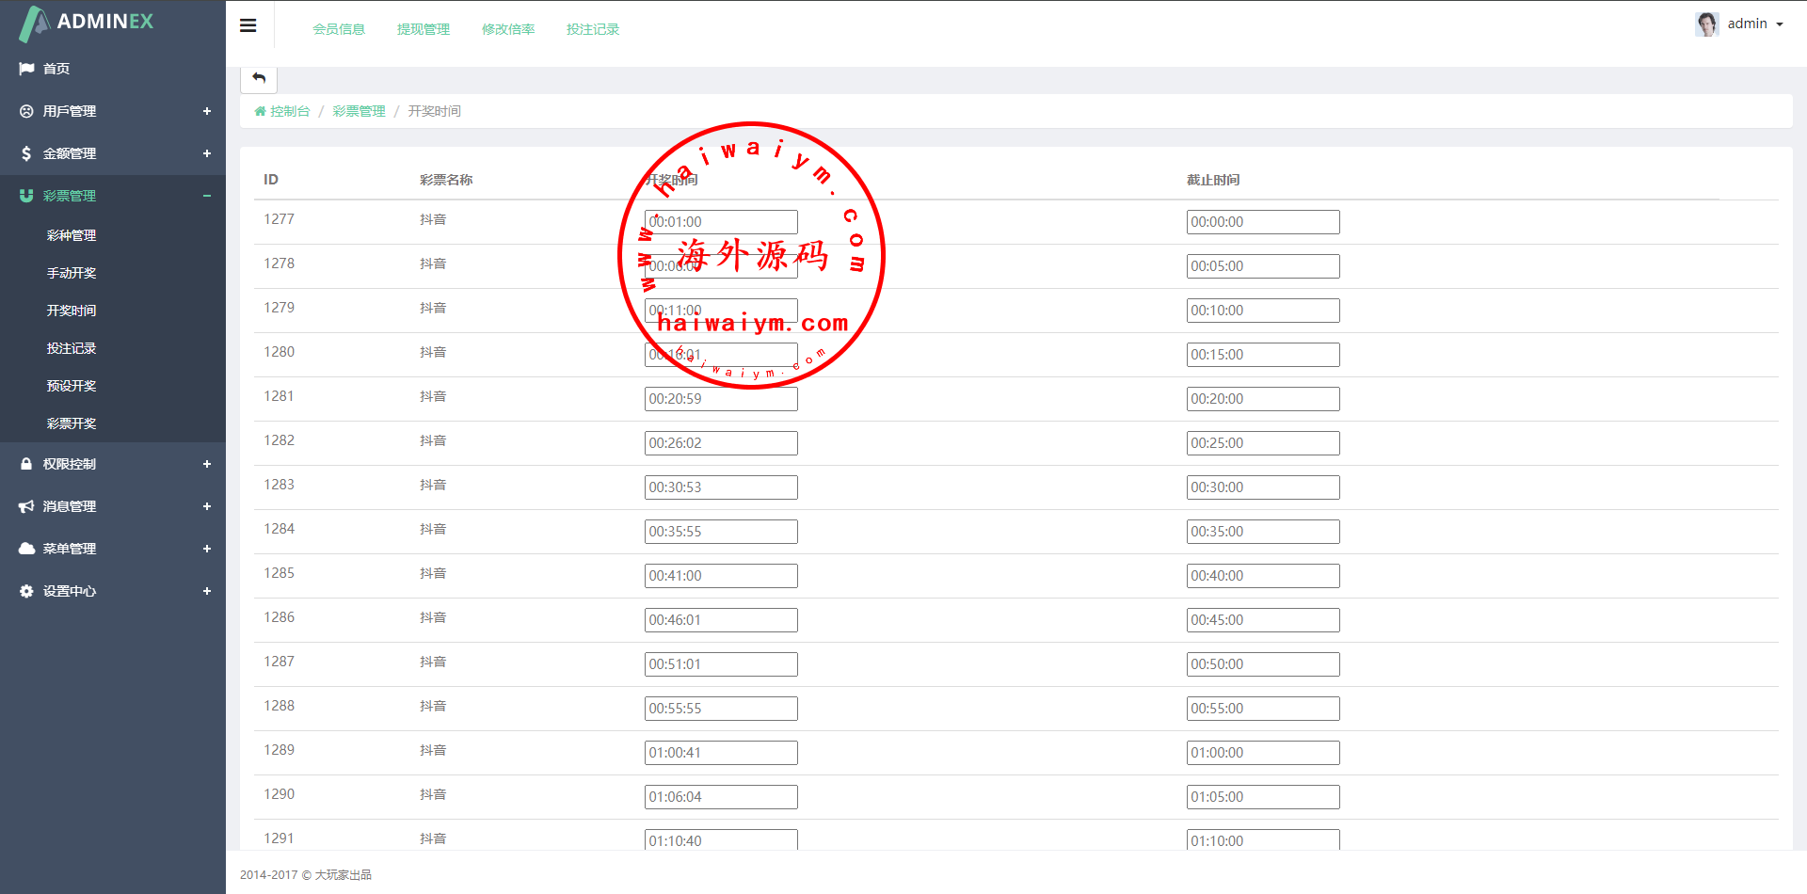Image resolution: width=1807 pixels, height=894 pixels.
Task: Click the 彩票管理 breadcrumb link
Action: pyautogui.click(x=359, y=111)
